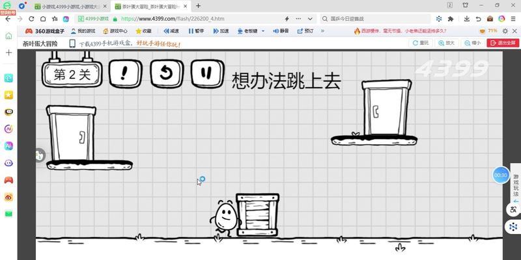Viewport: 521px width, 260px height.
Task: Click the colorful ring icon in toolbar
Action: point(501,19)
